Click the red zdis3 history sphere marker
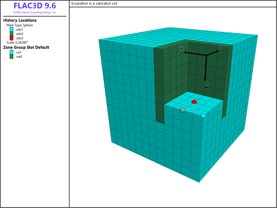 click(194, 102)
